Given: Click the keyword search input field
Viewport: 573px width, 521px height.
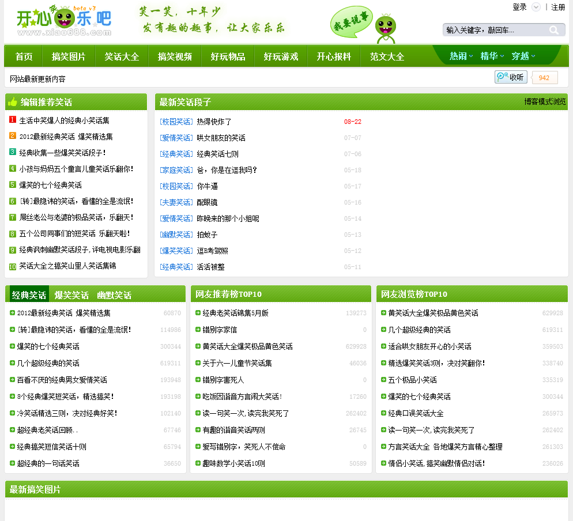Looking at the screenshot, I should 497,30.
